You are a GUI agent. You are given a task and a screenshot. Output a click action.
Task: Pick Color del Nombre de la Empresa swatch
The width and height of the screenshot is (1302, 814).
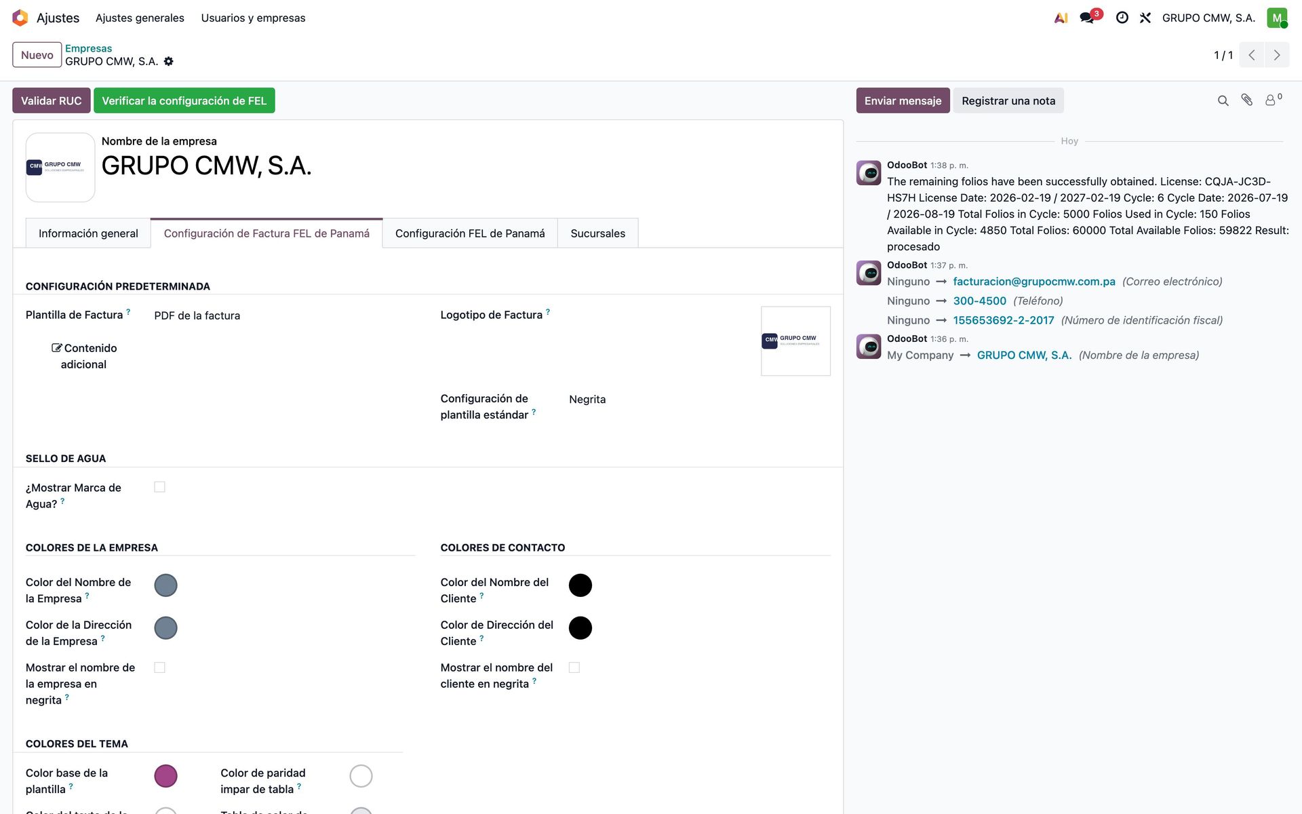165,585
